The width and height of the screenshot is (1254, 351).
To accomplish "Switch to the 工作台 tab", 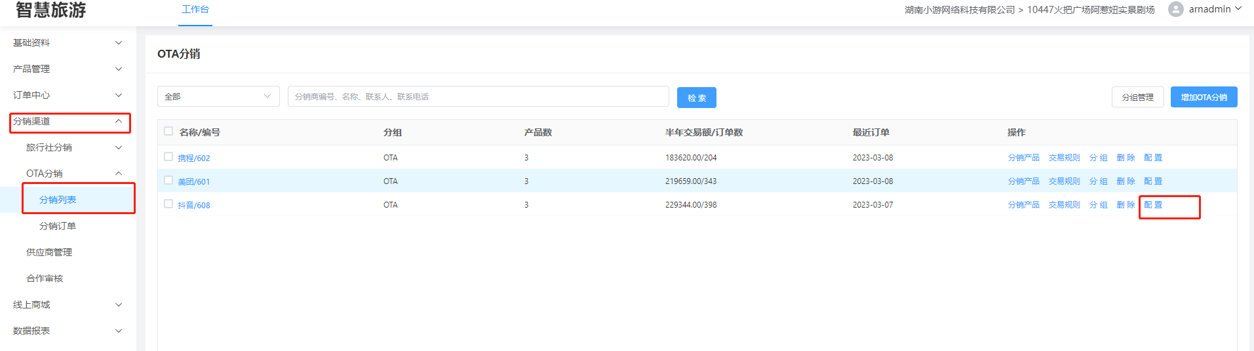I will point(195,10).
